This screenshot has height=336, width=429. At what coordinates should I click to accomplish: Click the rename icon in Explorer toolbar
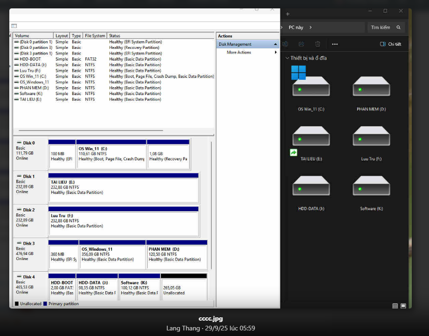point(285,44)
